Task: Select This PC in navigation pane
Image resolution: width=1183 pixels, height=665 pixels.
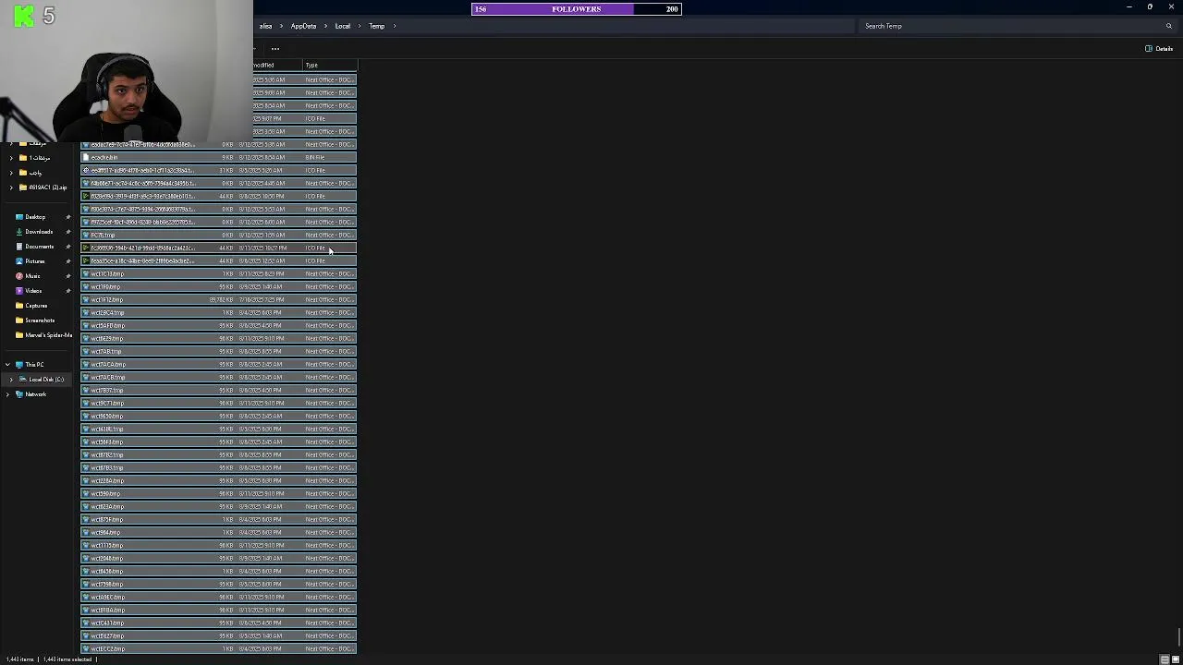Action: [x=34, y=365]
